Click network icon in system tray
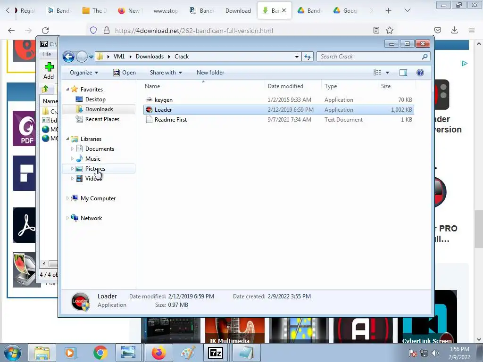This screenshot has height=362, width=483. coord(424,353)
